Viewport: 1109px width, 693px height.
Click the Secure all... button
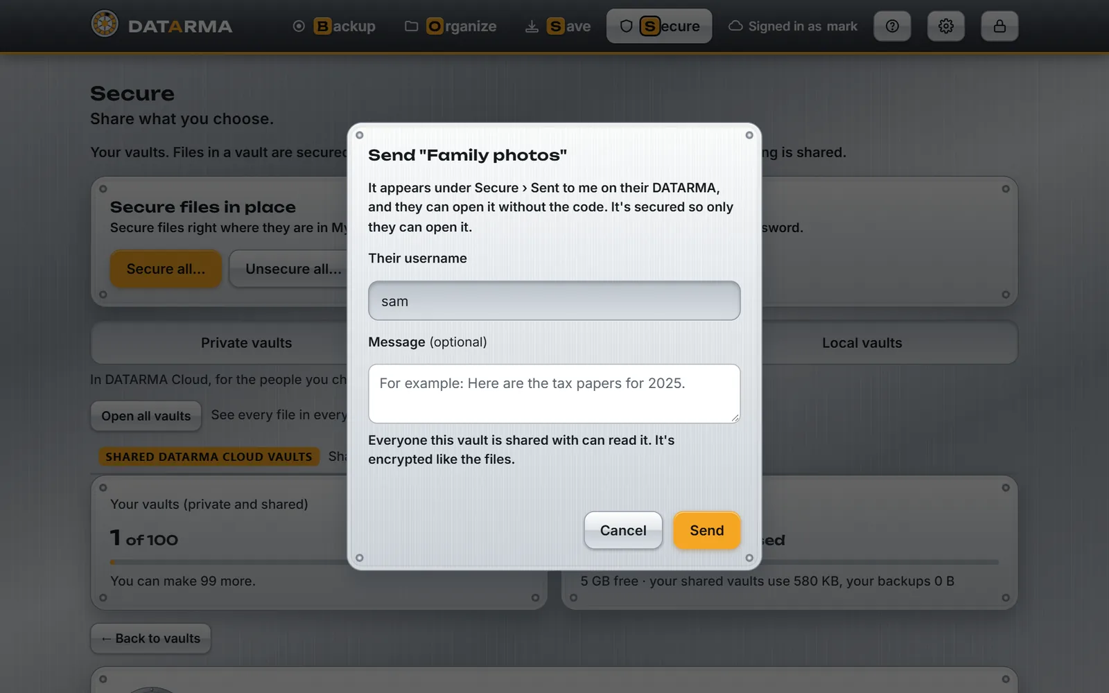pyautogui.click(x=166, y=269)
